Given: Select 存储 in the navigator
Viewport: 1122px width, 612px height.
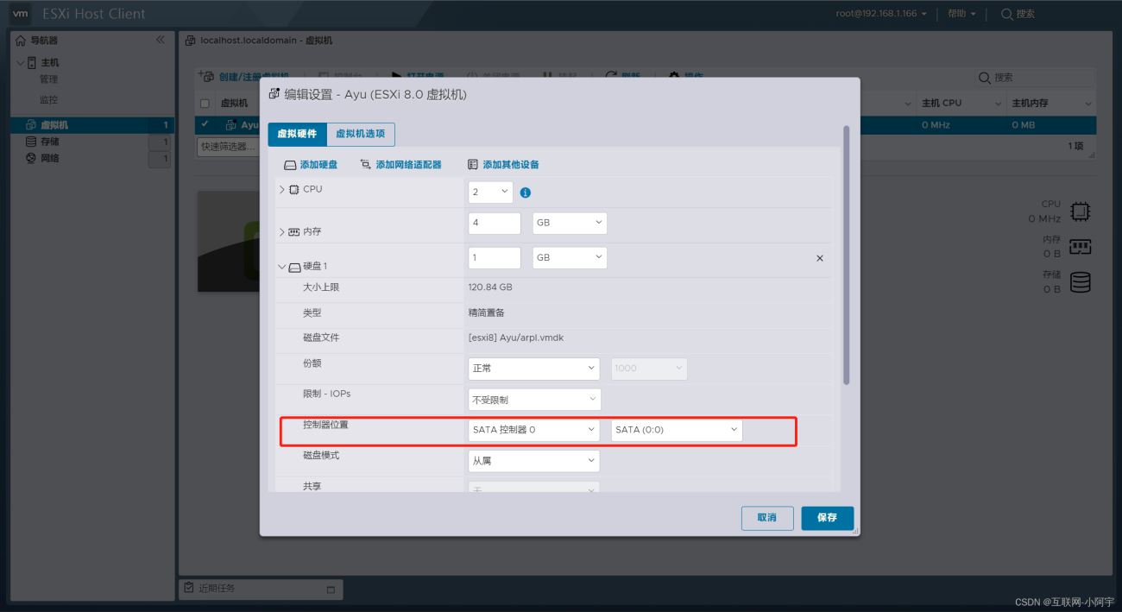Looking at the screenshot, I should click(x=92, y=142).
